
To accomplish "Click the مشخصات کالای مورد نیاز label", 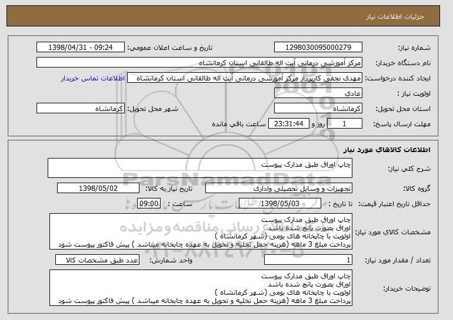I will pos(392,232).
